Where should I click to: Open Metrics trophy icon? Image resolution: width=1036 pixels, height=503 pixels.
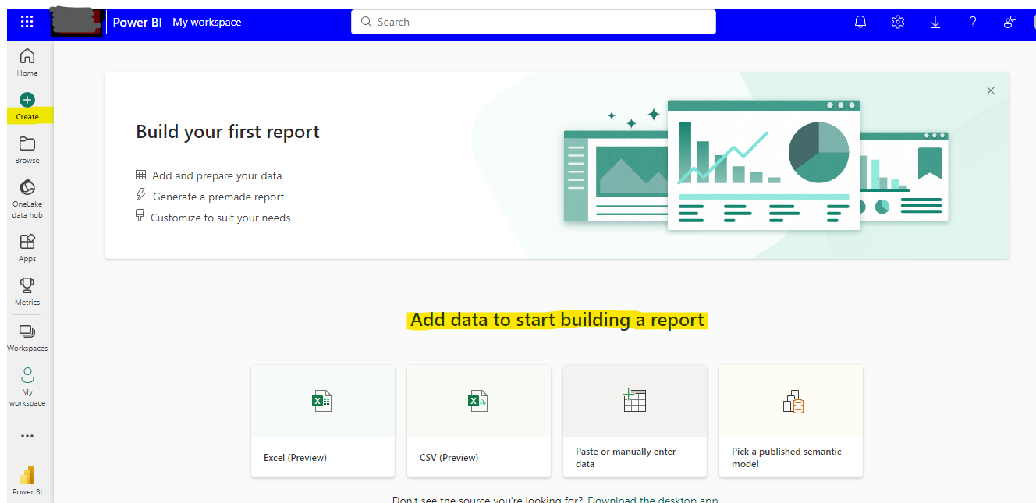tap(27, 285)
